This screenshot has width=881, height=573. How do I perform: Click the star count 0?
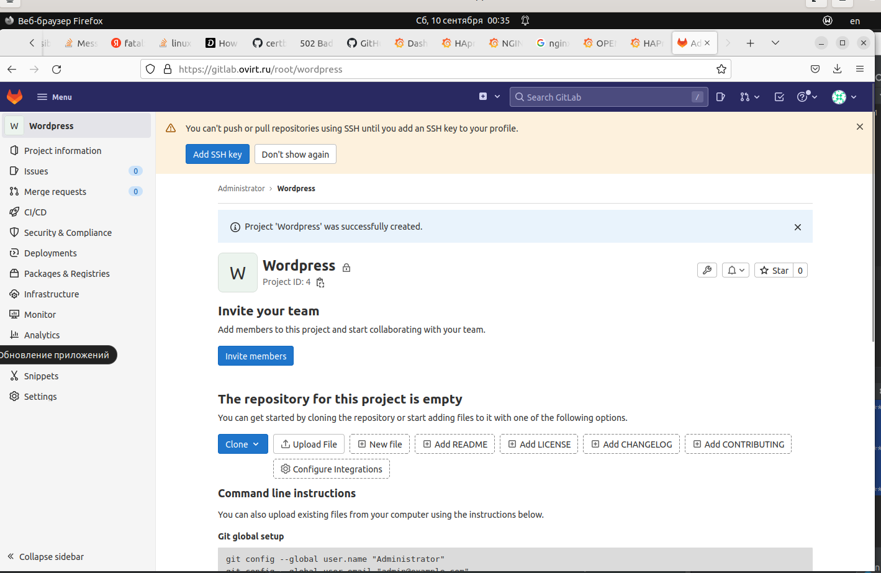coord(800,270)
